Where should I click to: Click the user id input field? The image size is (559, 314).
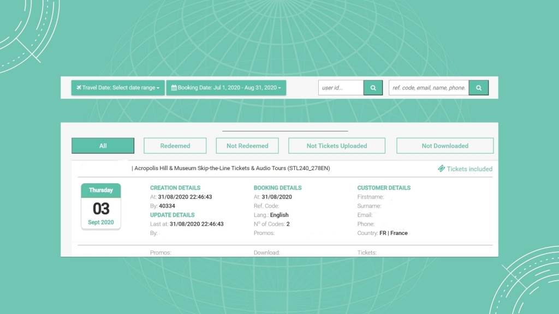[x=341, y=88]
